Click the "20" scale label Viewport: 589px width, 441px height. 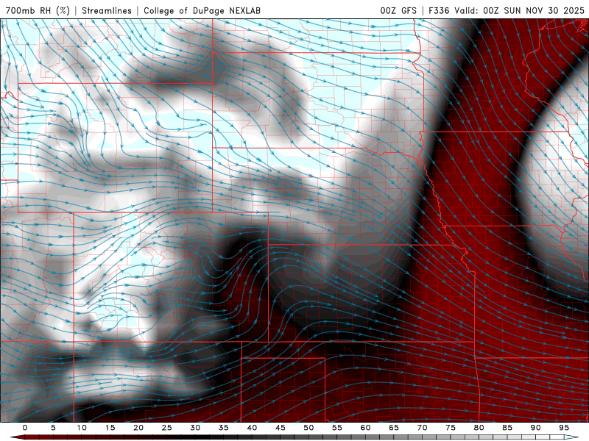tap(138, 428)
